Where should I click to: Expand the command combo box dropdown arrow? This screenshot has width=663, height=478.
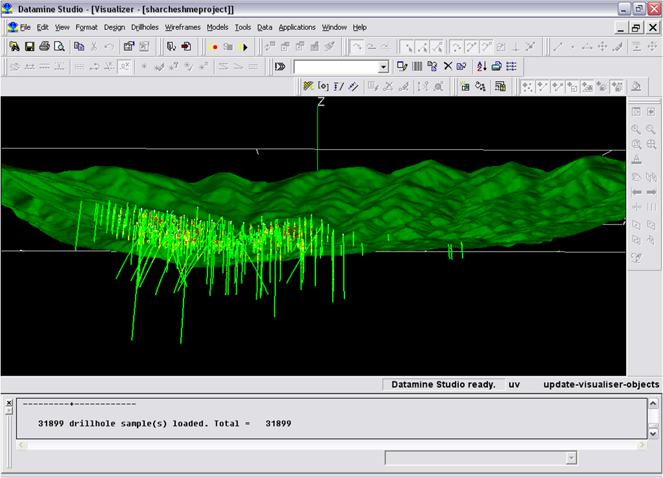click(x=383, y=67)
